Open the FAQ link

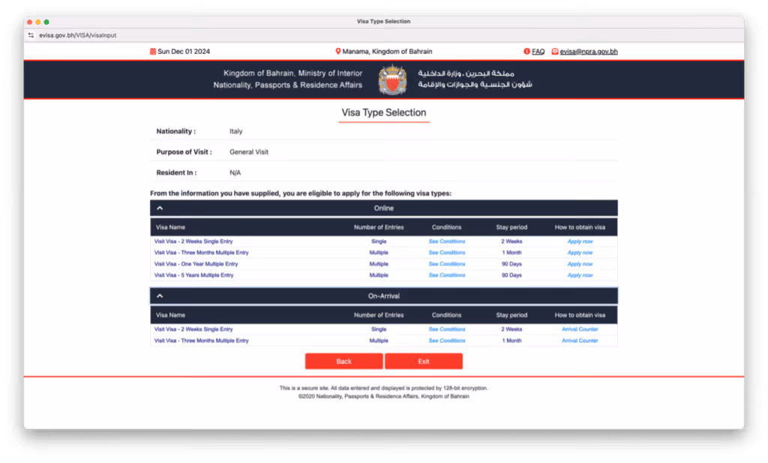(x=538, y=52)
